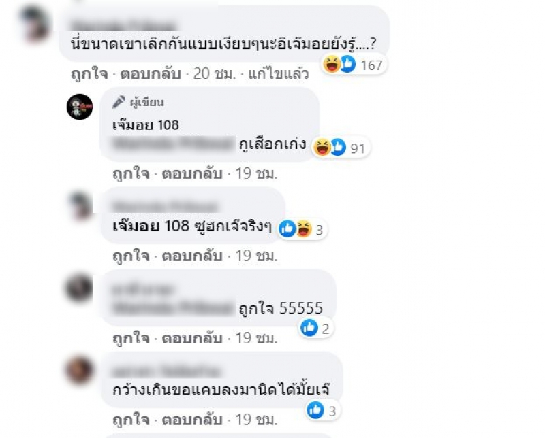This screenshot has width=545, height=438.
Task: Click avatar of the ซูฮกเจ๊จริงๆ commenter
Action: click(x=80, y=206)
